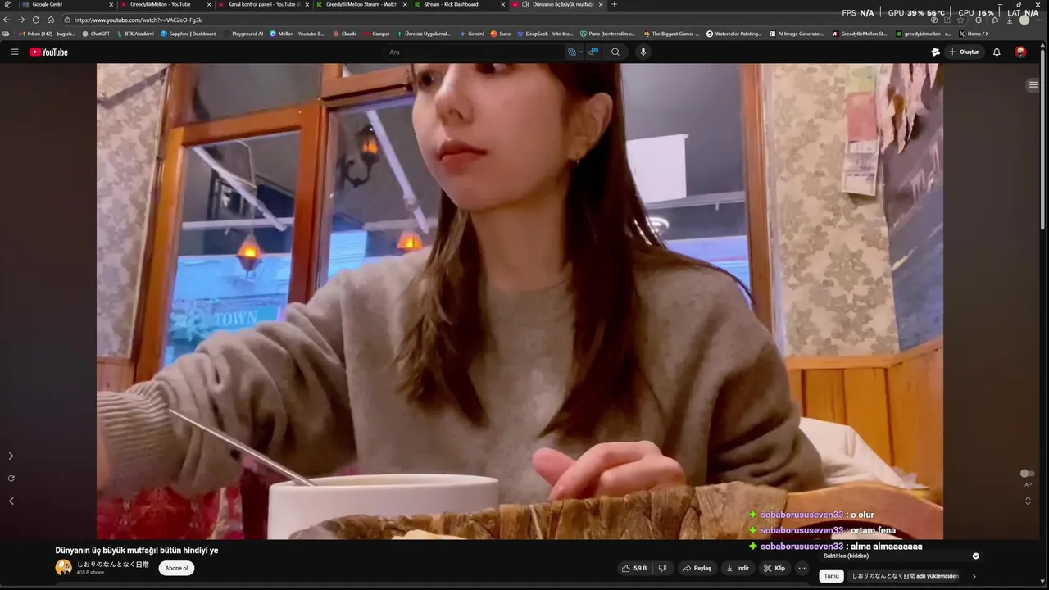Viewport: 1049px width, 590px height.
Task: Click the browser forward arrow
Action: 21,20
